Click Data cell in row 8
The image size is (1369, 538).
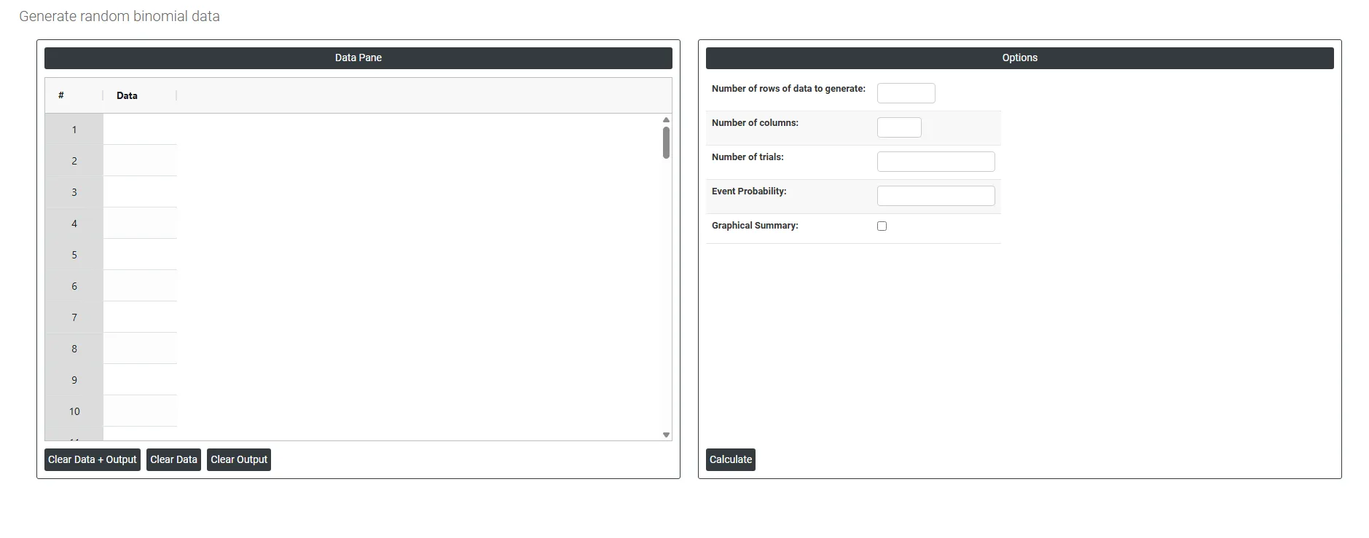140,349
